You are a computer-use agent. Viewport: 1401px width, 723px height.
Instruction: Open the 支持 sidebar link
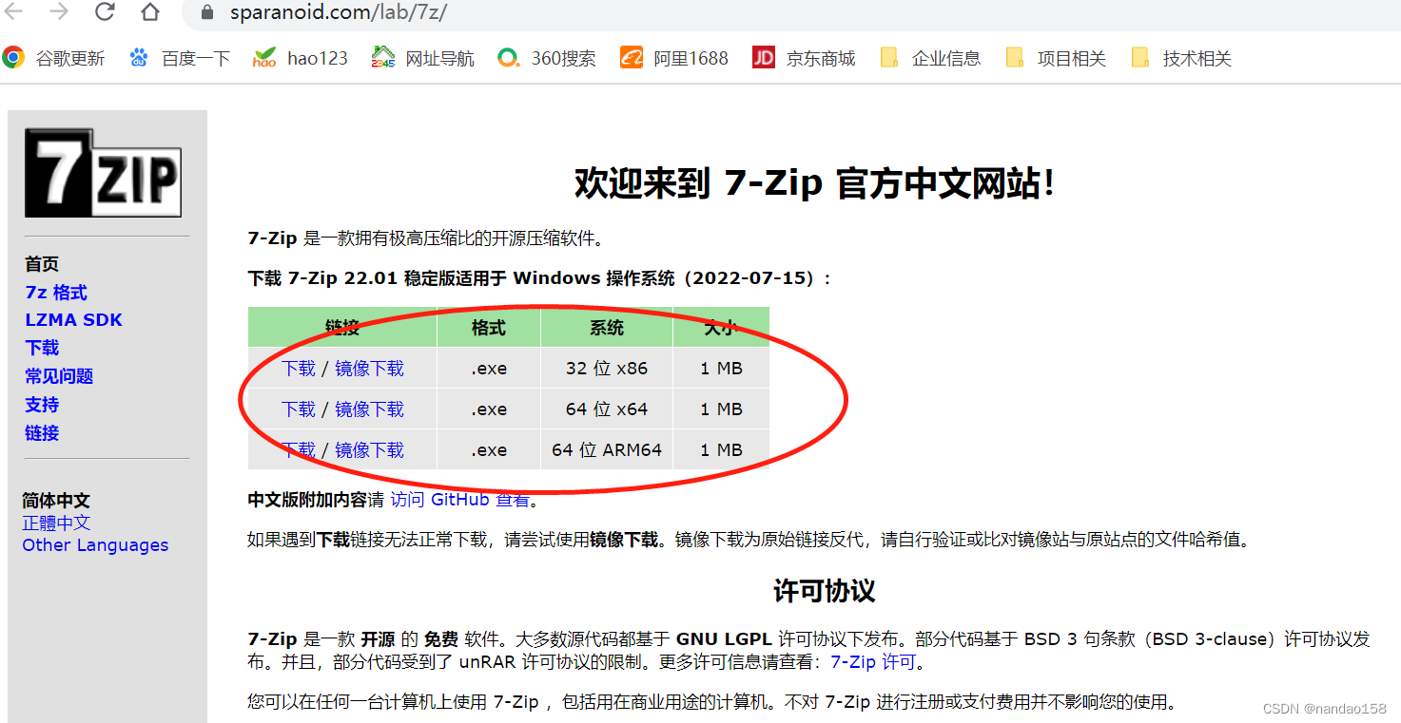(42, 405)
